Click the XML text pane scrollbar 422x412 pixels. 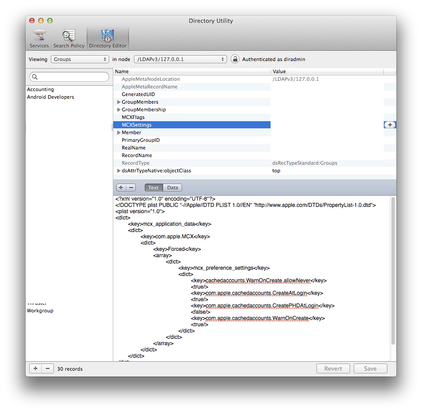tap(393, 271)
